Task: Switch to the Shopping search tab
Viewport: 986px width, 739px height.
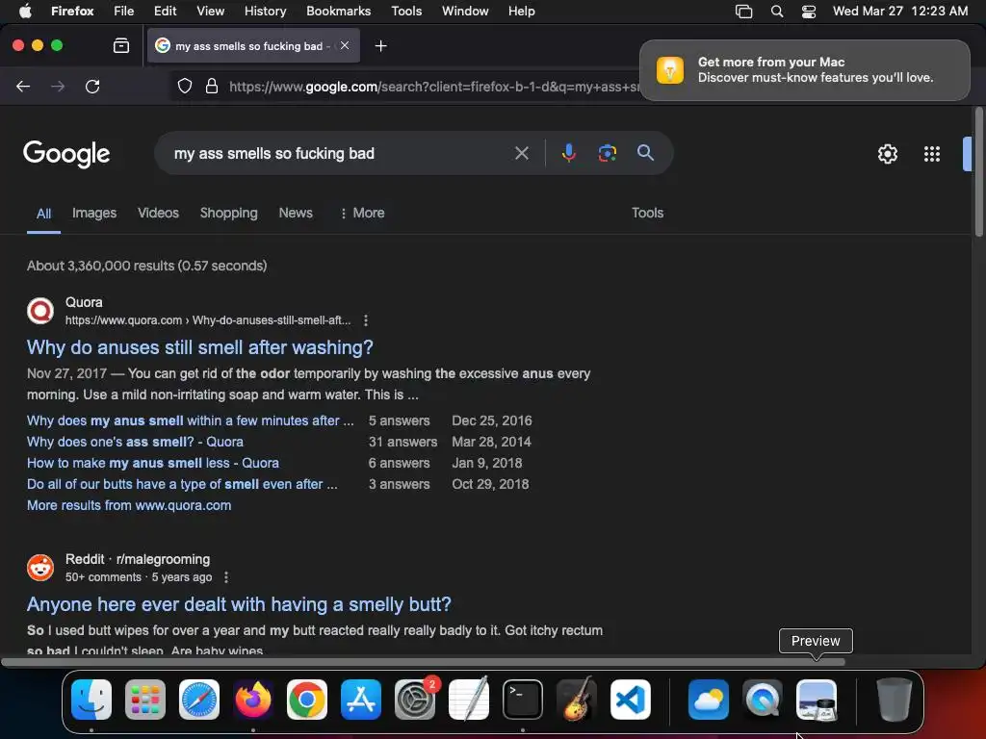Action: pyautogui.click(x=229, y=213)
